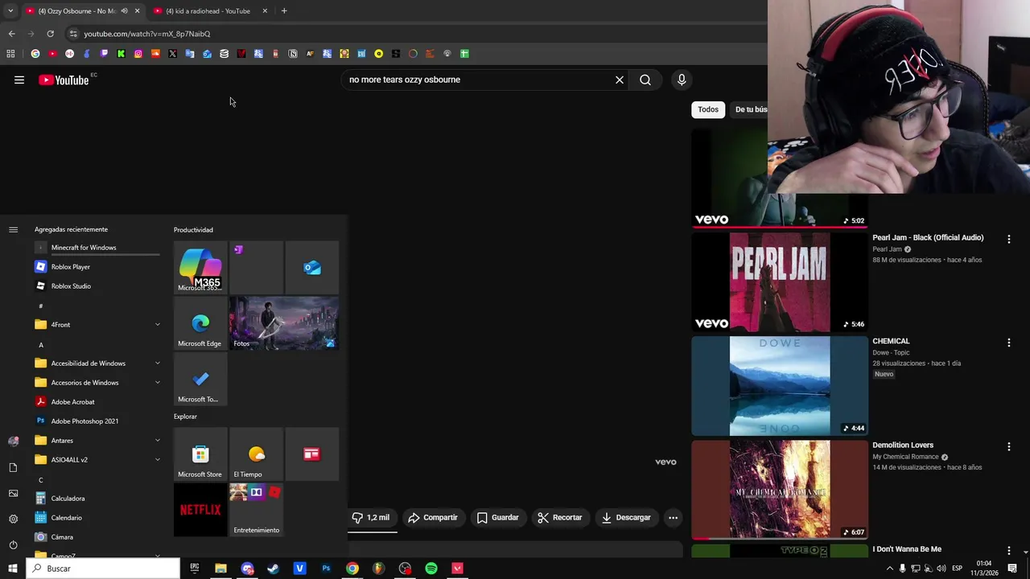Show hidden system tray icons
The width and height of the screenshot is (1030, 579).
(x=889, y=569)
